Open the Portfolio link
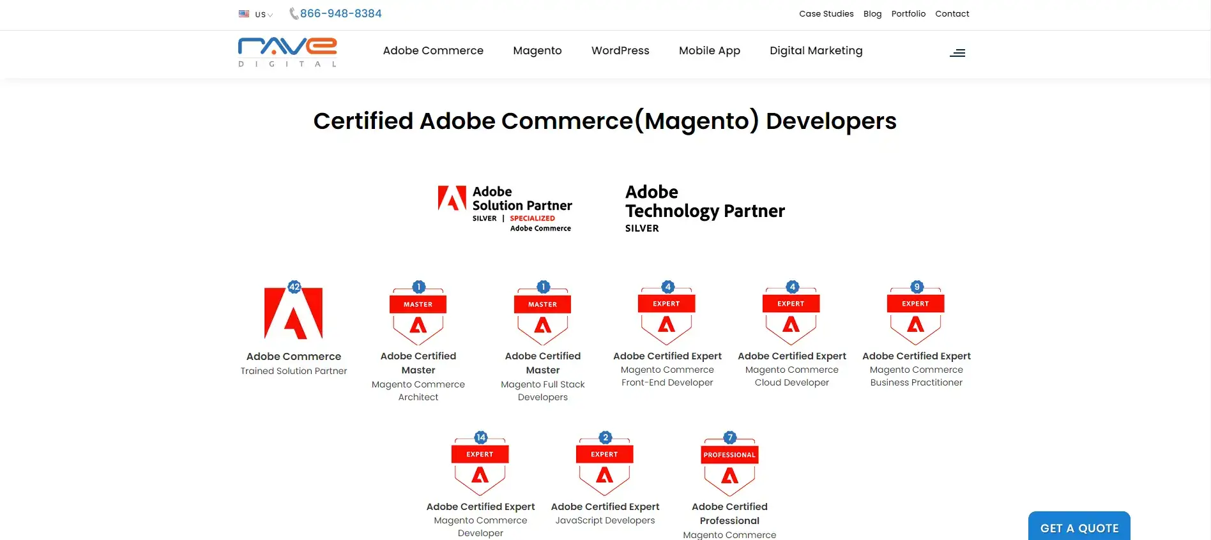This screenshot has height=540, width=1211. point(908,13)
